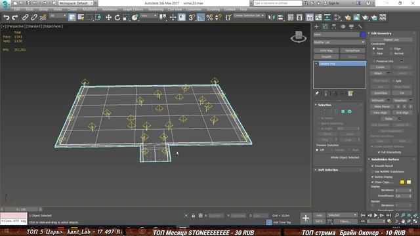Click the MSmooth button
The image size is (420, 236).
pos(378,100)
